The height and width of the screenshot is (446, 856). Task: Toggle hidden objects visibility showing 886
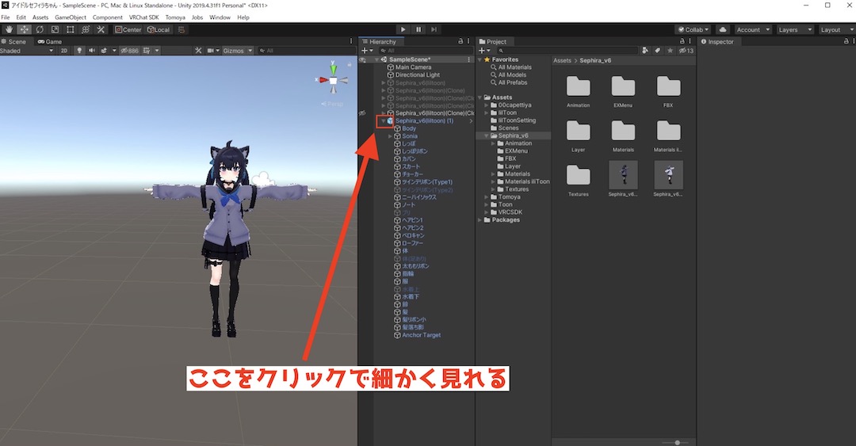[130, 51]
